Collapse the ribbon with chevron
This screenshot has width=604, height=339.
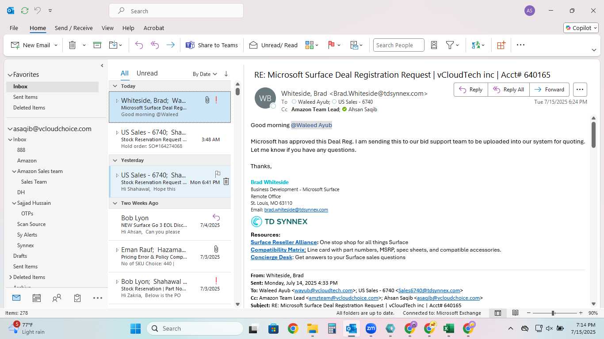pos(594,50)
